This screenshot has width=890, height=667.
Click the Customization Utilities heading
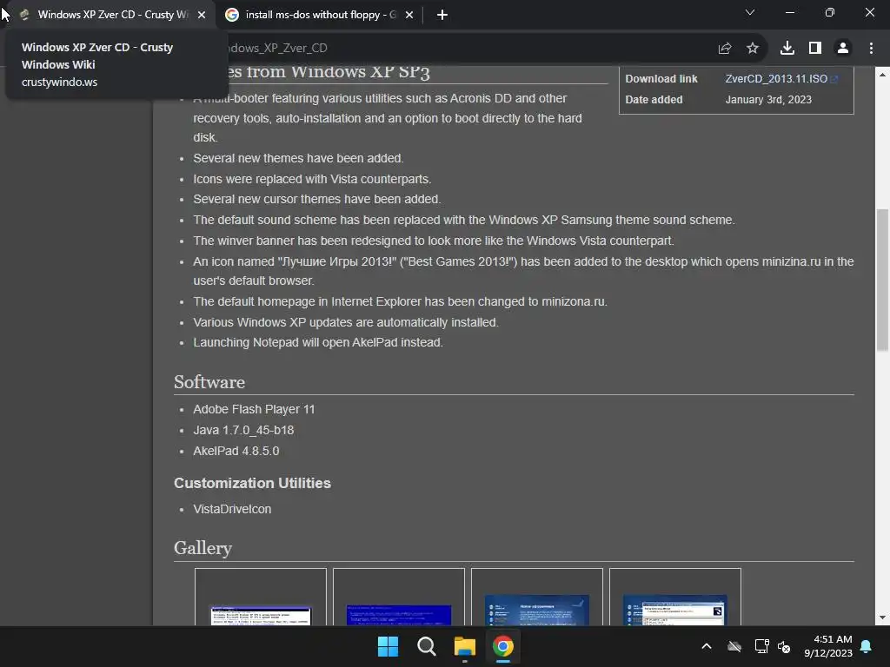click(x=252, y=483)
